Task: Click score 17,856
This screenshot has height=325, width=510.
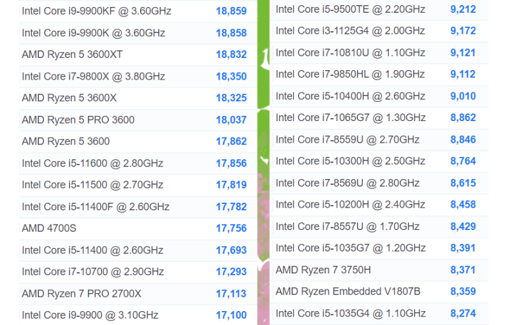Action: coord(231,163)
